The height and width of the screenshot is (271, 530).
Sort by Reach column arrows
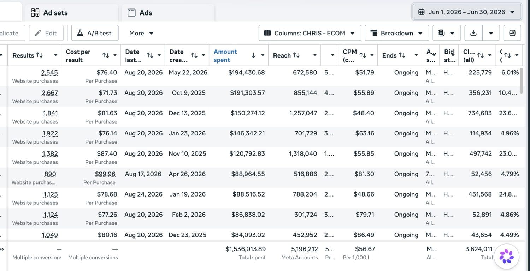pos(296,55)
